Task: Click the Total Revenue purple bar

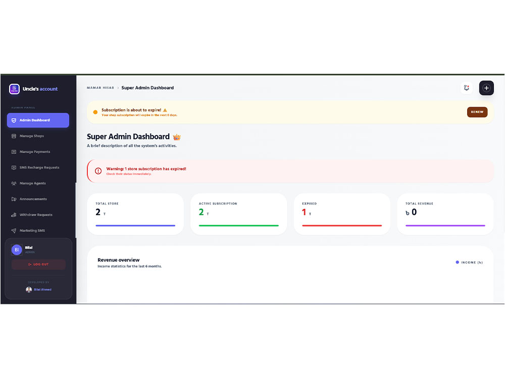Action: coord(445,225)
